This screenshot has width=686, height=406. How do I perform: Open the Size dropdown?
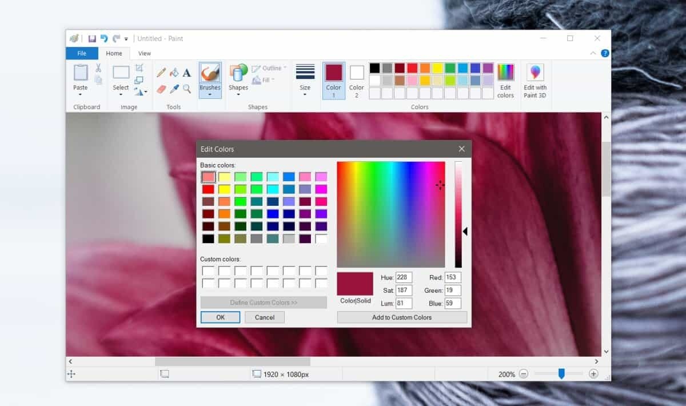[305, 81]
